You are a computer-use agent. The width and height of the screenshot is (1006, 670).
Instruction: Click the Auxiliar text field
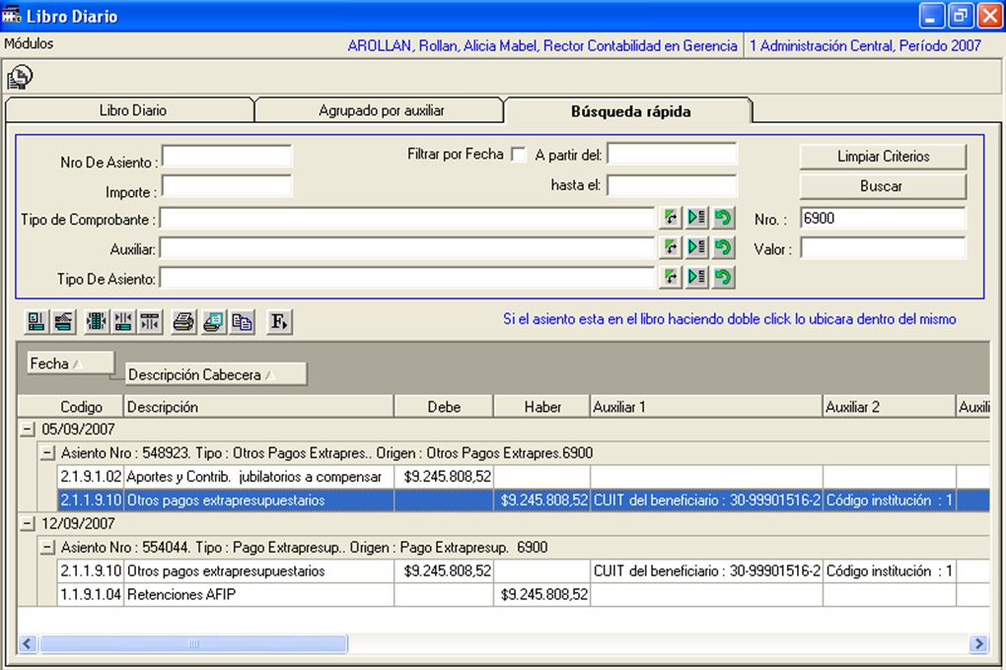tap(407, 248)
